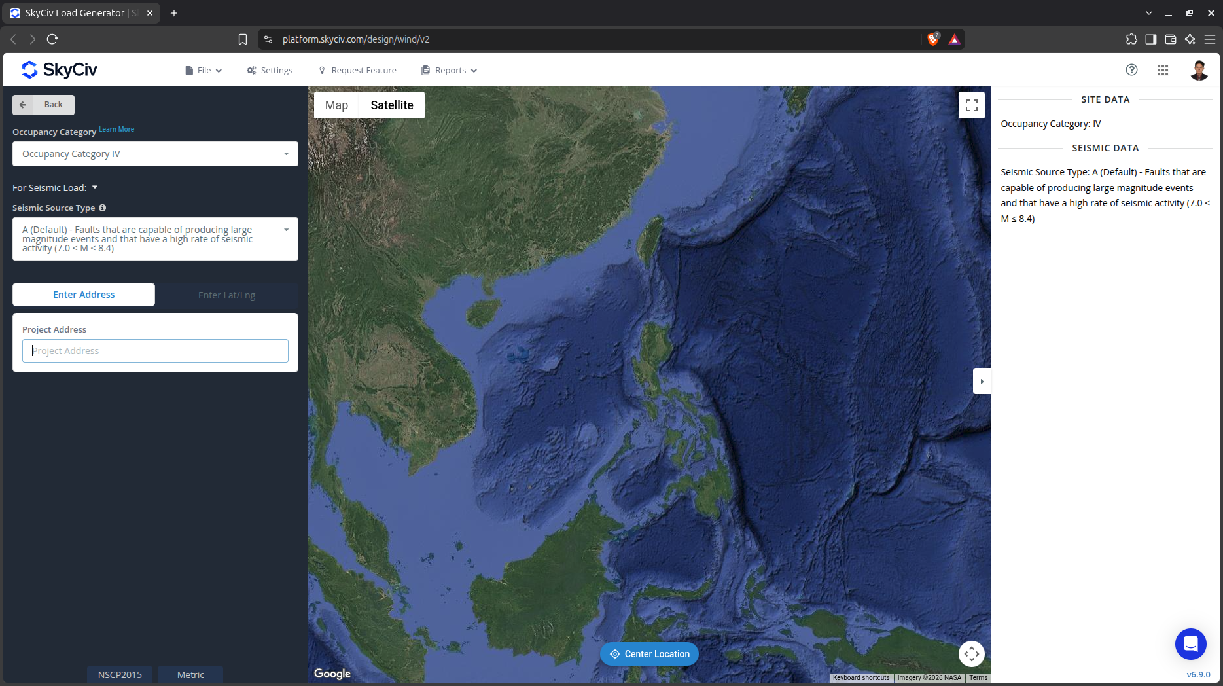Open the apps grid icon
The width and height of the screenshot is (1223, 686).
(x=1163, y=70)
